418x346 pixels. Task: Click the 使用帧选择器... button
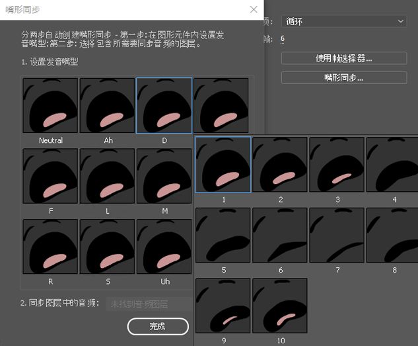[x=344, y=58]
